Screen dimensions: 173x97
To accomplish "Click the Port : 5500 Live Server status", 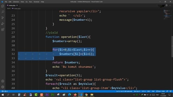I will point(160,91).
